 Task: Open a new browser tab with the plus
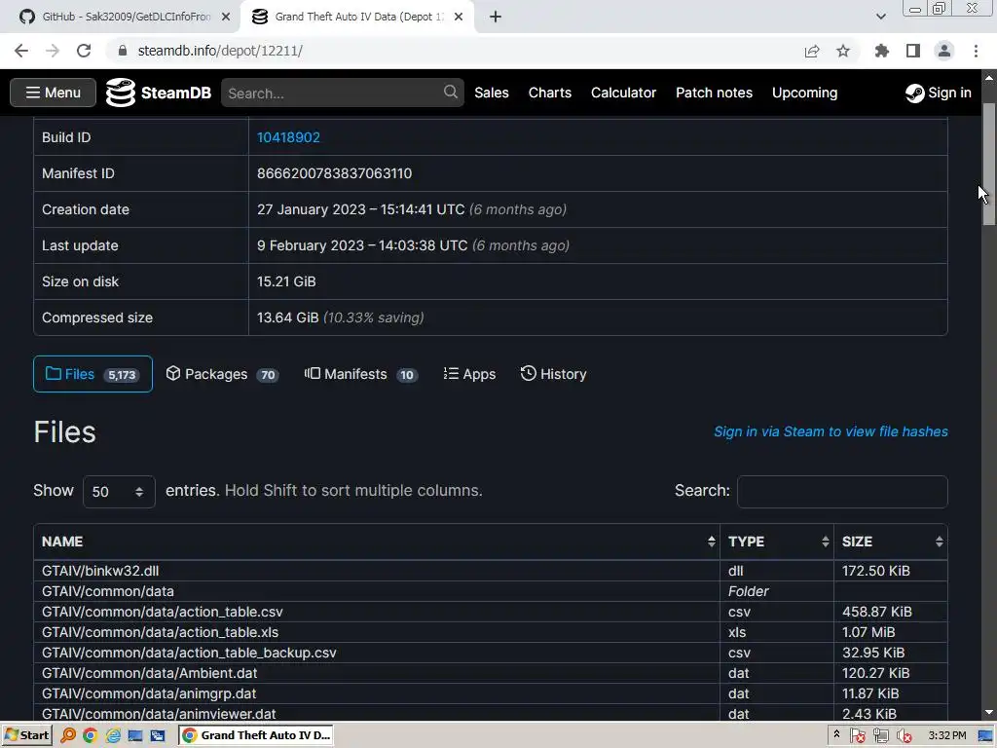[496, 17]
